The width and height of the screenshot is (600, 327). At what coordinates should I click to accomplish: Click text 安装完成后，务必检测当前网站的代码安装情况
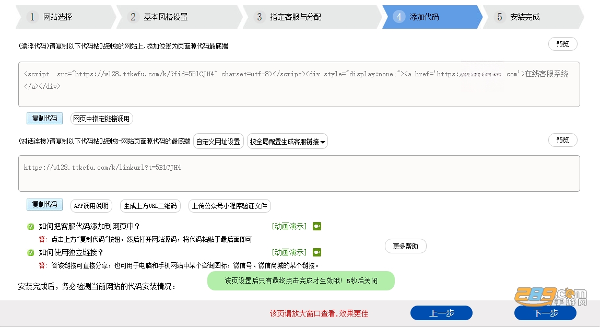click(x=97, y=286)
